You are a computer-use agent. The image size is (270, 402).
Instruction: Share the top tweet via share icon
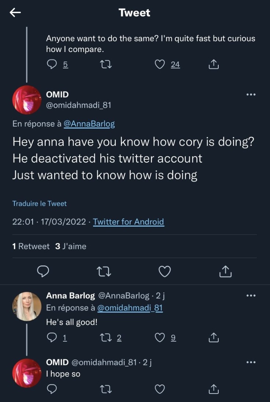click(214, 65)
